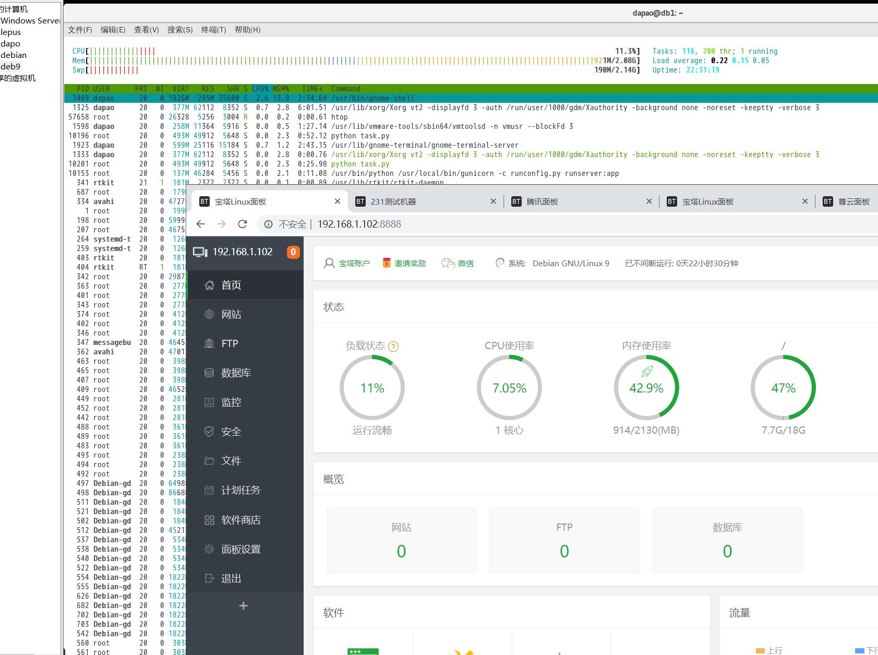Image resolution: width=878 pixels, height=655 pixels.
Task: Sort htop by the MEM% column header
Action: click(281, 89)
